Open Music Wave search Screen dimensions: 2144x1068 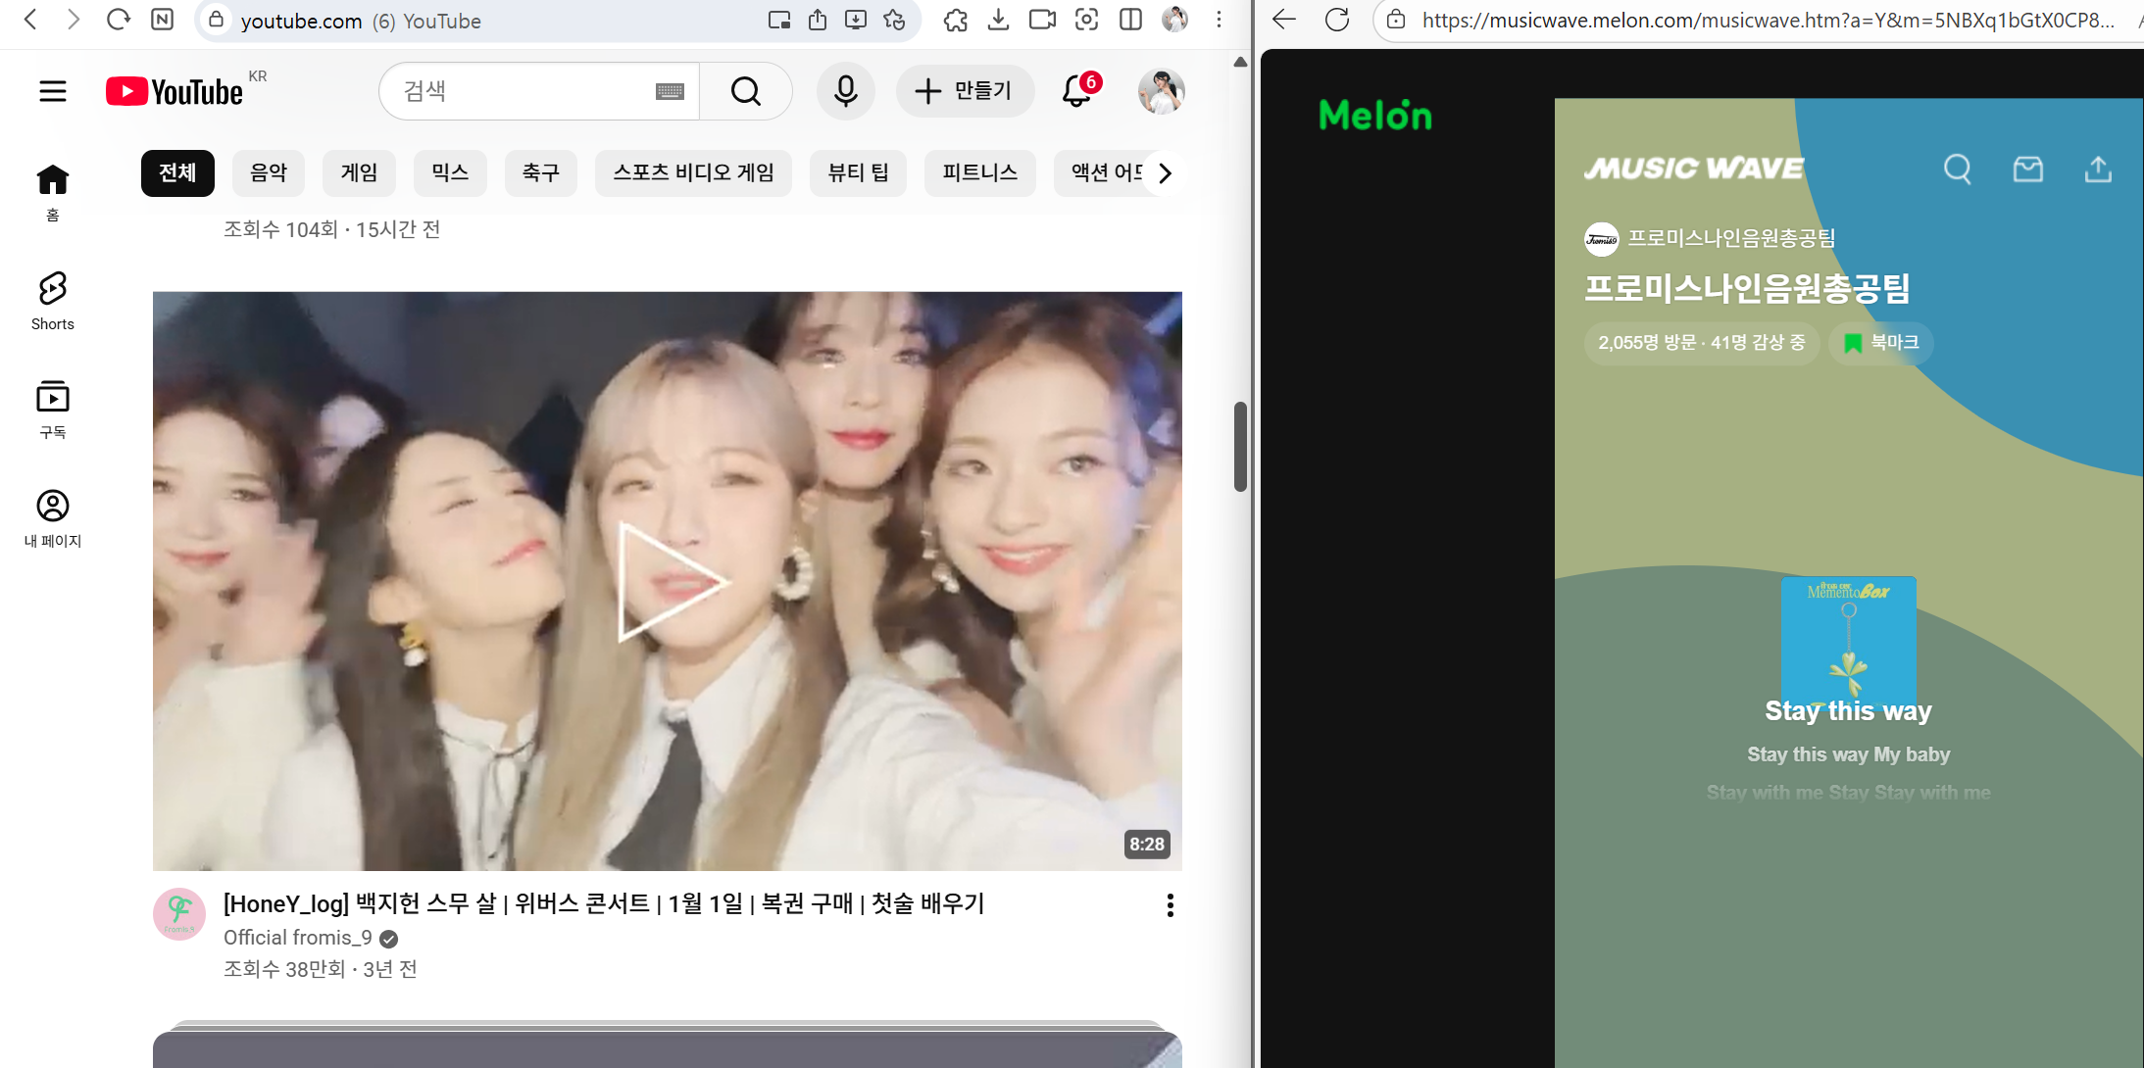1958,169
